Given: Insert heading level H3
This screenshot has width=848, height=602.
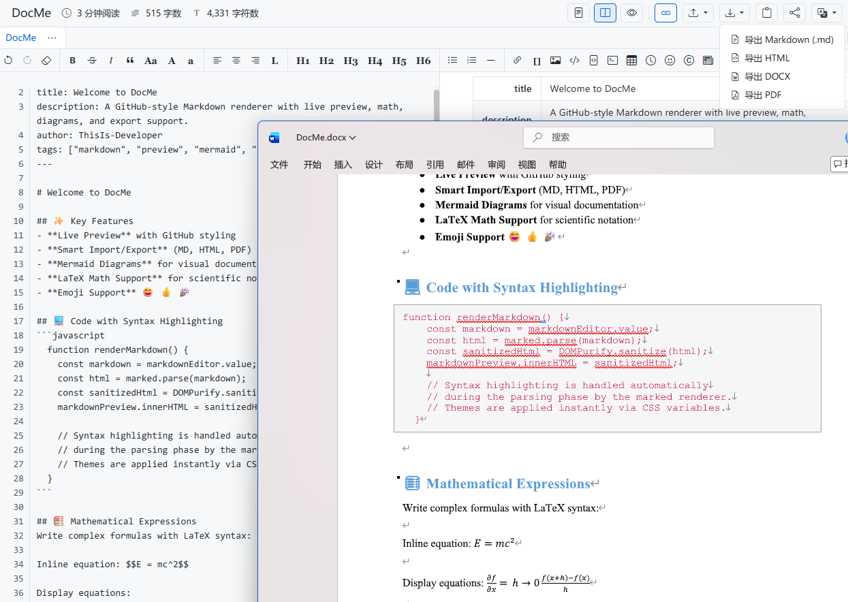Looking at the screenshot, I should click(x=351, y=61).
